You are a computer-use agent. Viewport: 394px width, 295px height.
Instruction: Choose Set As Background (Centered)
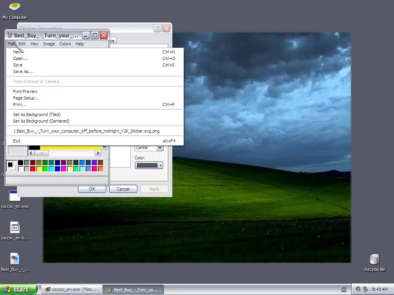point(95,121)
